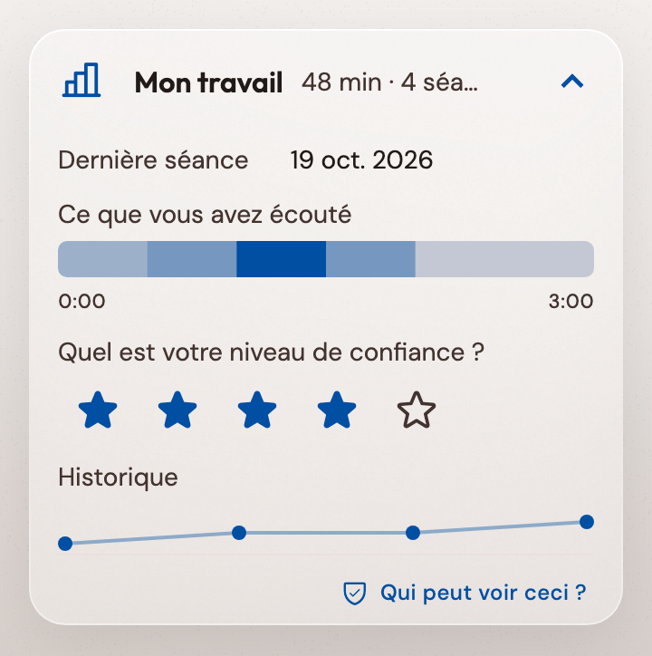Select the second history chart point
The image size is (652, 656).
[x=239, y=533]
